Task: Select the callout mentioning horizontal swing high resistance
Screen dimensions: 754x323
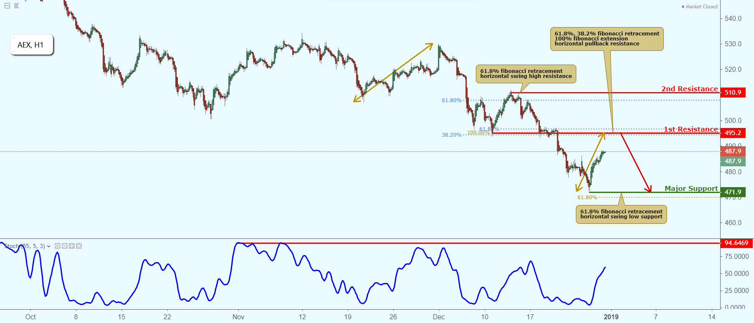Action: 526,74
